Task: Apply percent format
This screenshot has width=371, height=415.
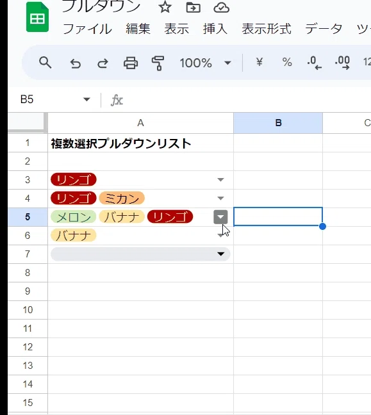Action: 287,63
